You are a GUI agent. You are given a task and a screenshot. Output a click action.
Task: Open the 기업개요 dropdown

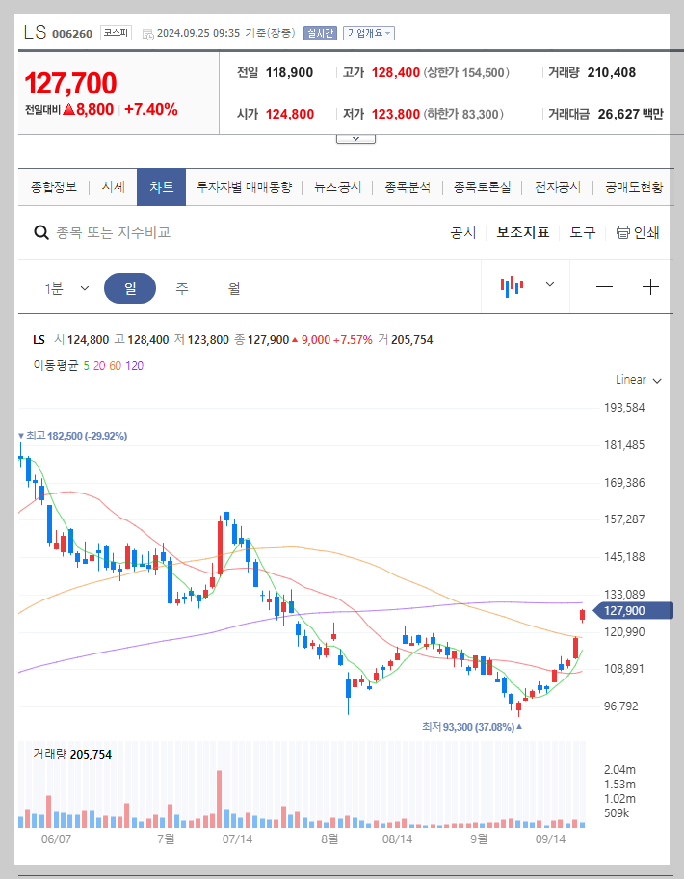370,32
